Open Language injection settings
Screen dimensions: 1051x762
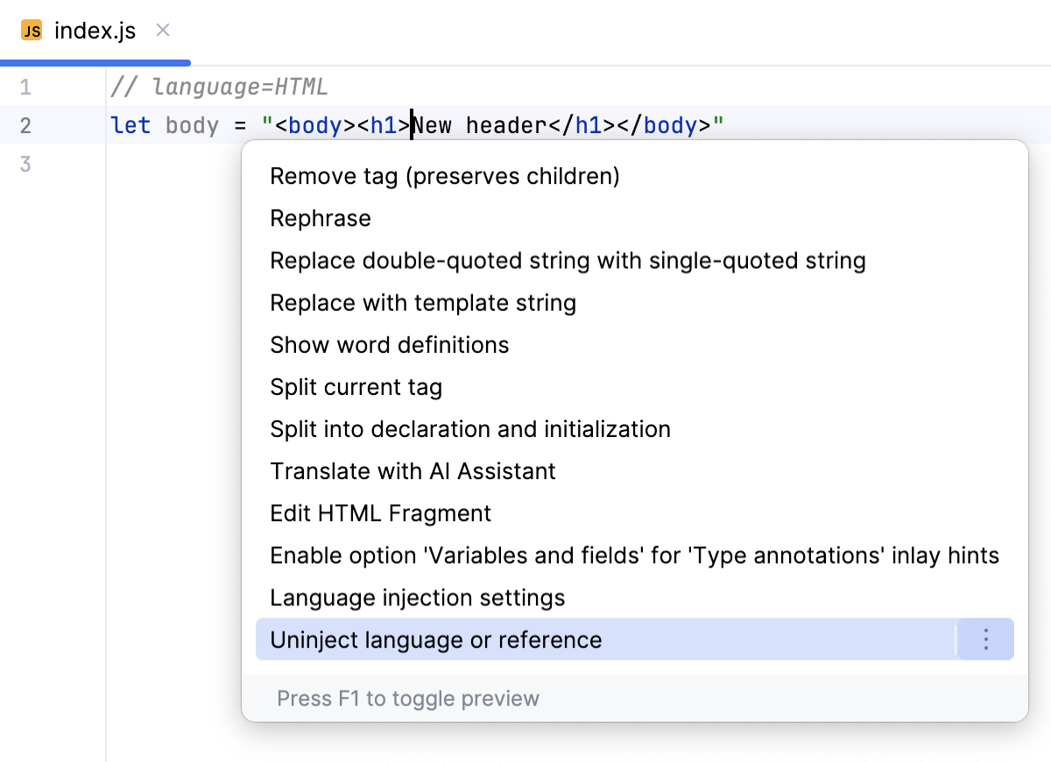pyautogui.click(x=418, y=597)
